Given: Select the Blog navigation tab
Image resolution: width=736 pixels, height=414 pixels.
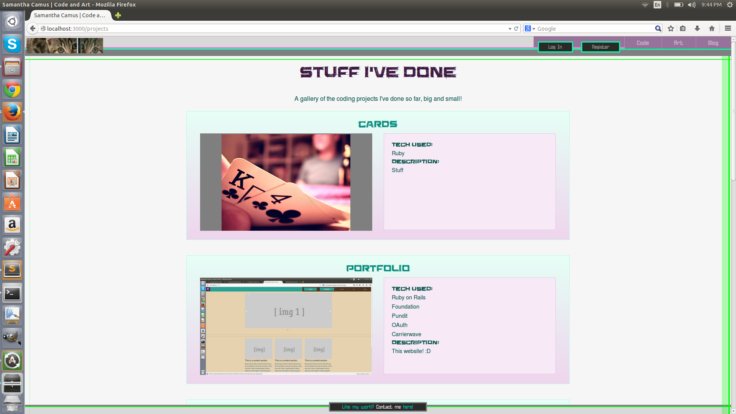Looking at the screenshot, I should pyautogui.click(x=713, y=43).
